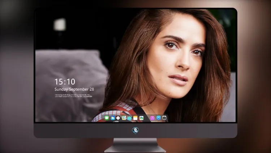Open the blue App Store icon
The image size is (271, 153).
click(x=159, y=118)
